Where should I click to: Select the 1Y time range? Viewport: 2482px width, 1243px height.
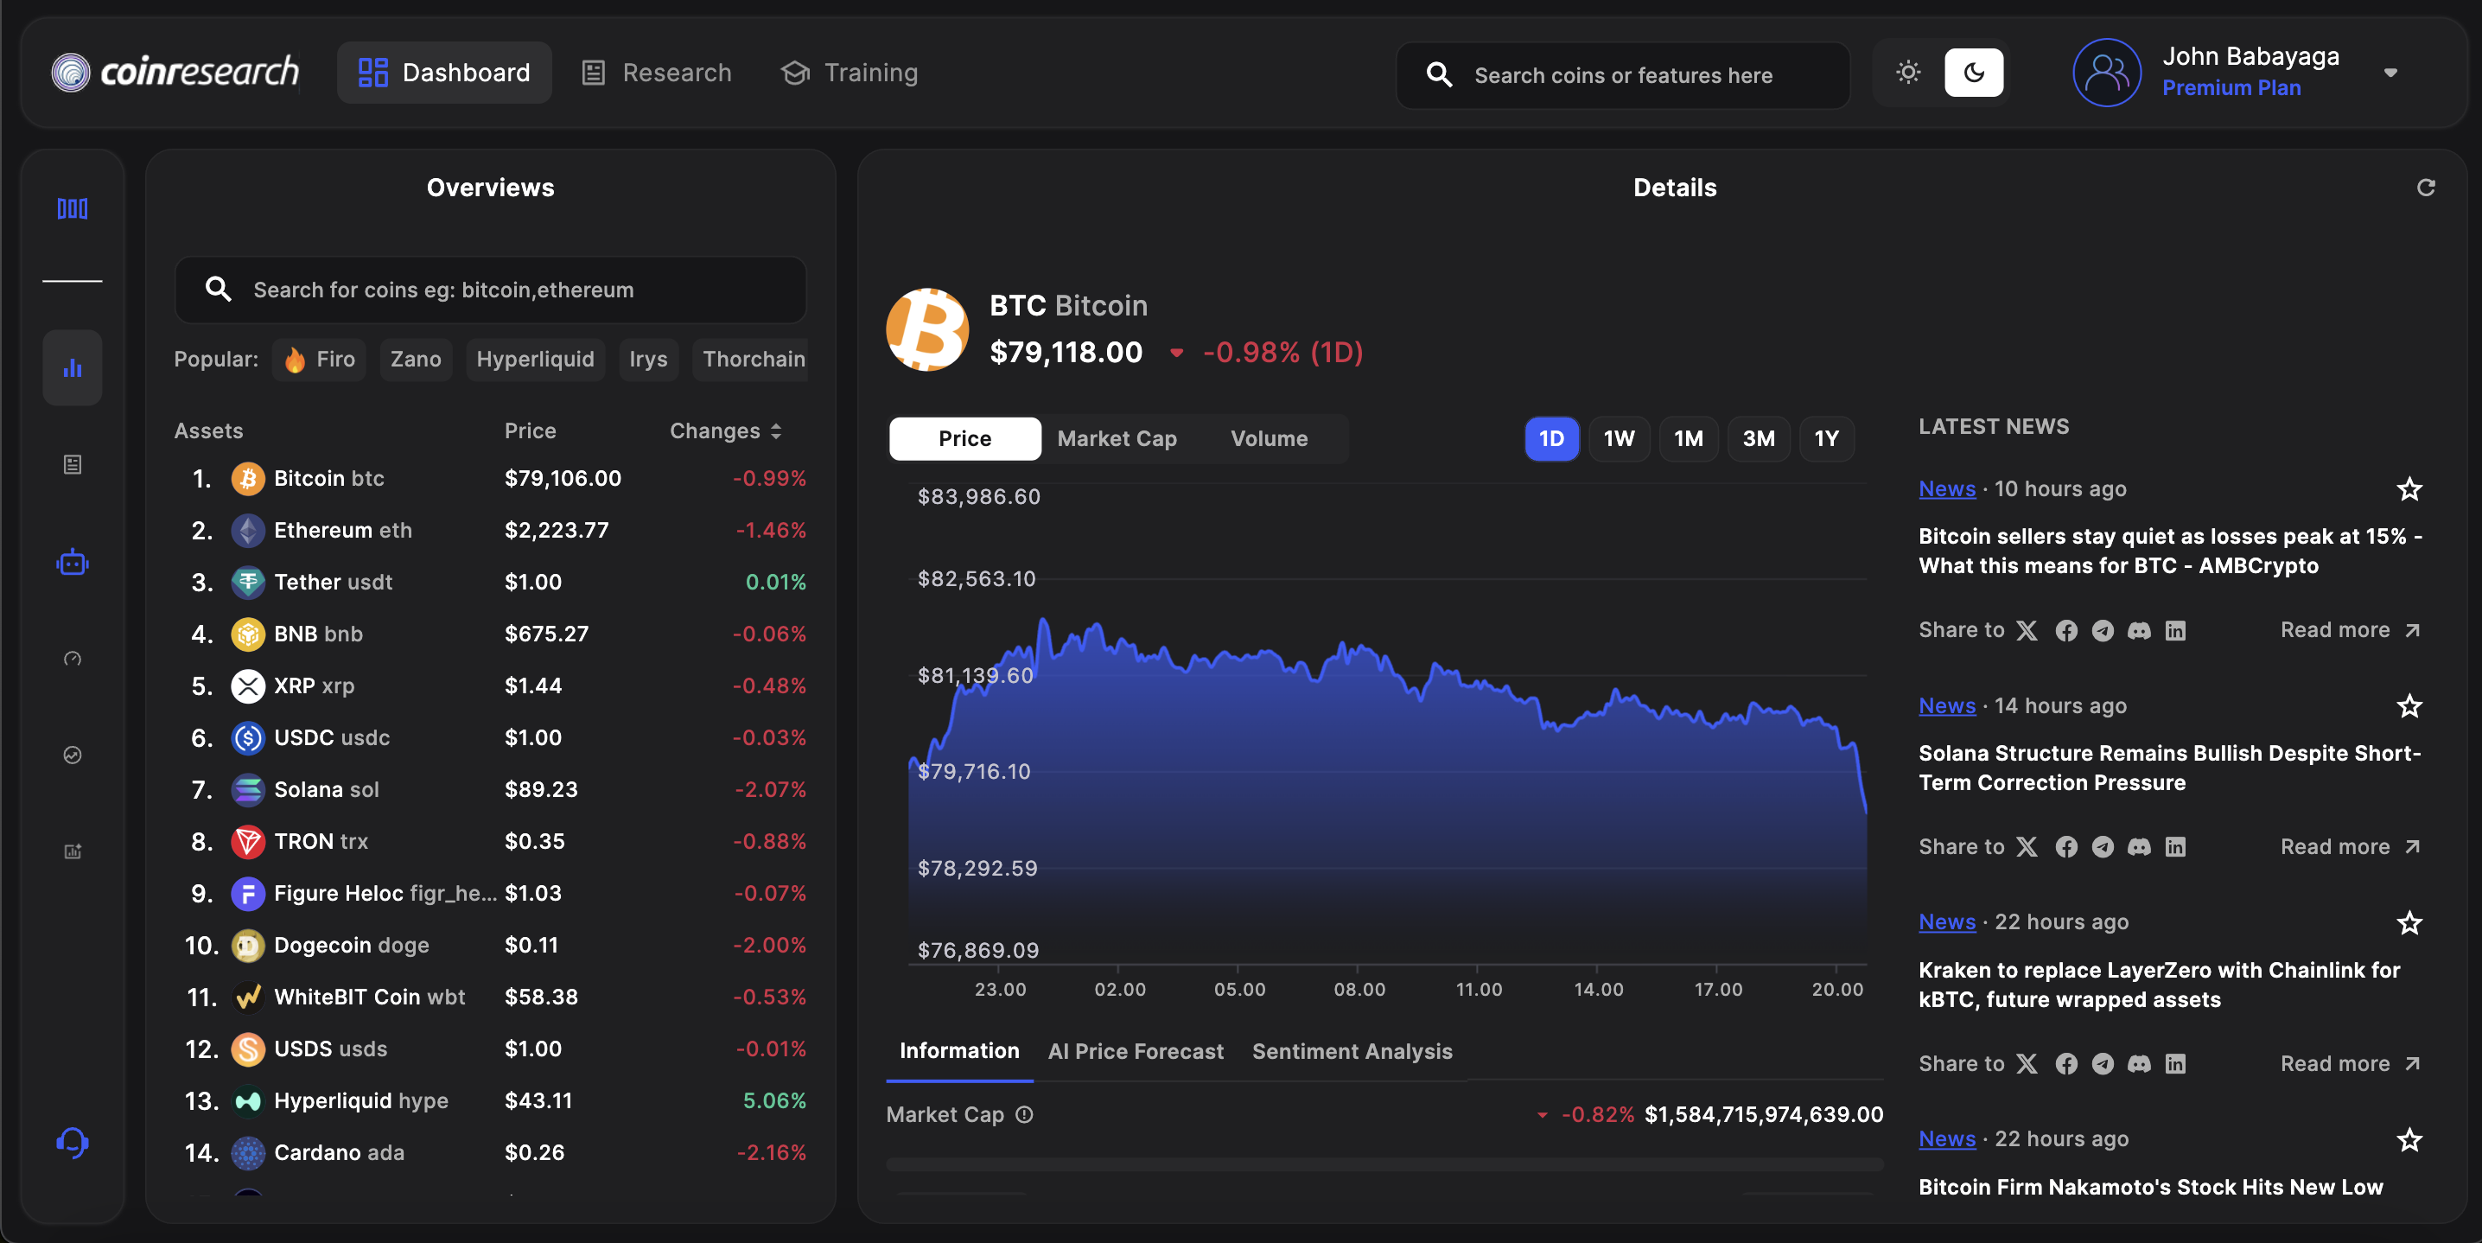click(x=1827, y=438)
